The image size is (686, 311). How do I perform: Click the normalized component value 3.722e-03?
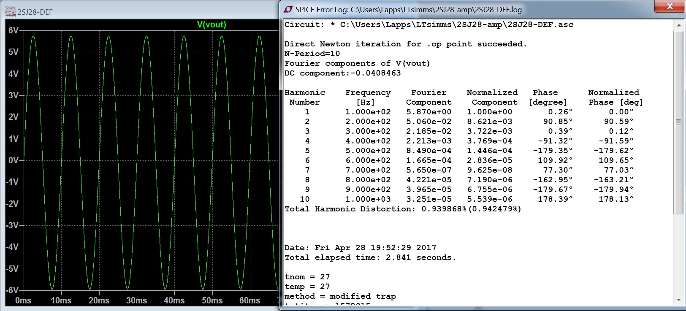490,131
